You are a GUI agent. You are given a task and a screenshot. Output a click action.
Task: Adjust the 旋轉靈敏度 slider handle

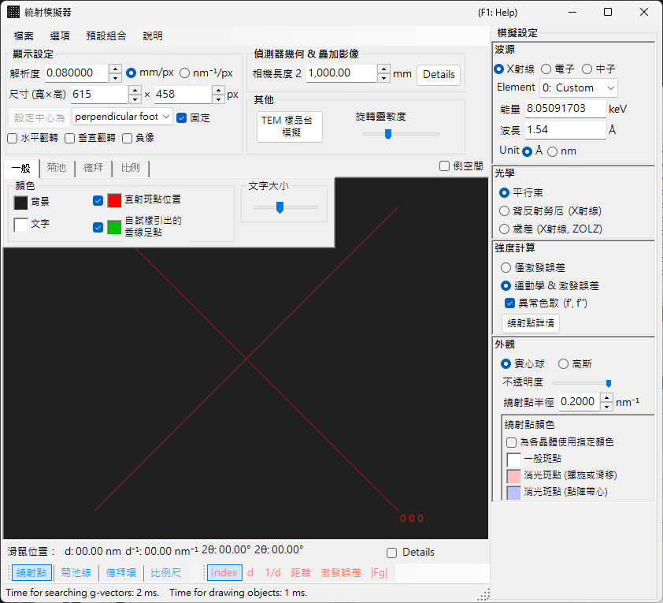point(387,134)
